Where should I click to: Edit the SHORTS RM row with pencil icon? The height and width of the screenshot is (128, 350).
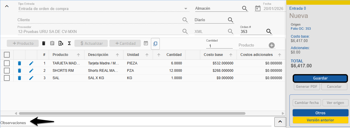pyautogui.click(x=31, y=71)
